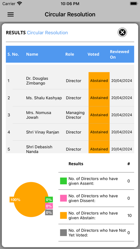Image resolution: width=140 pixels, height=249 pixels.
Task: Tap review date for Dr. Douglas Zimbango
Action: pos(122,80)
